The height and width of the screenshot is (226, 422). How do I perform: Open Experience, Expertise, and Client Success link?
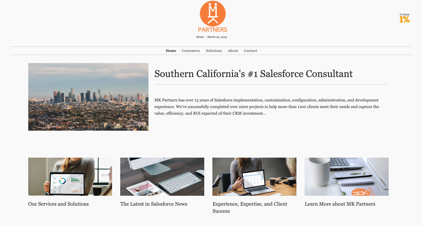250,207
